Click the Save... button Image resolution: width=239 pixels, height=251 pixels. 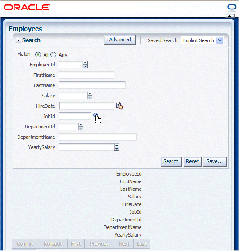click(x=215, y=161)
